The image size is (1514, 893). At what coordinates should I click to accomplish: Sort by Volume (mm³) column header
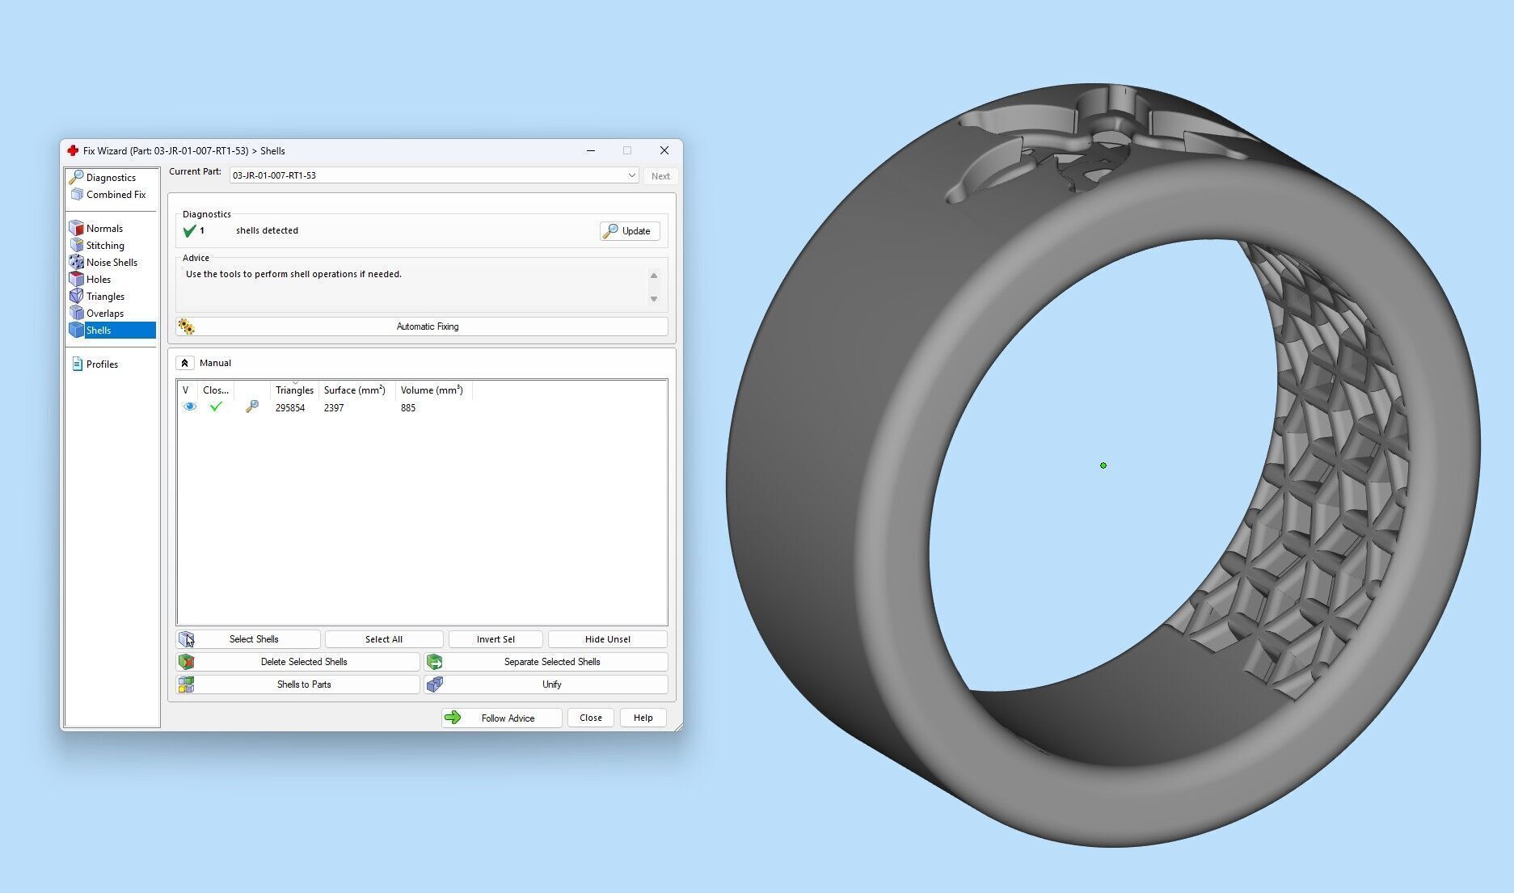(432, 390)
